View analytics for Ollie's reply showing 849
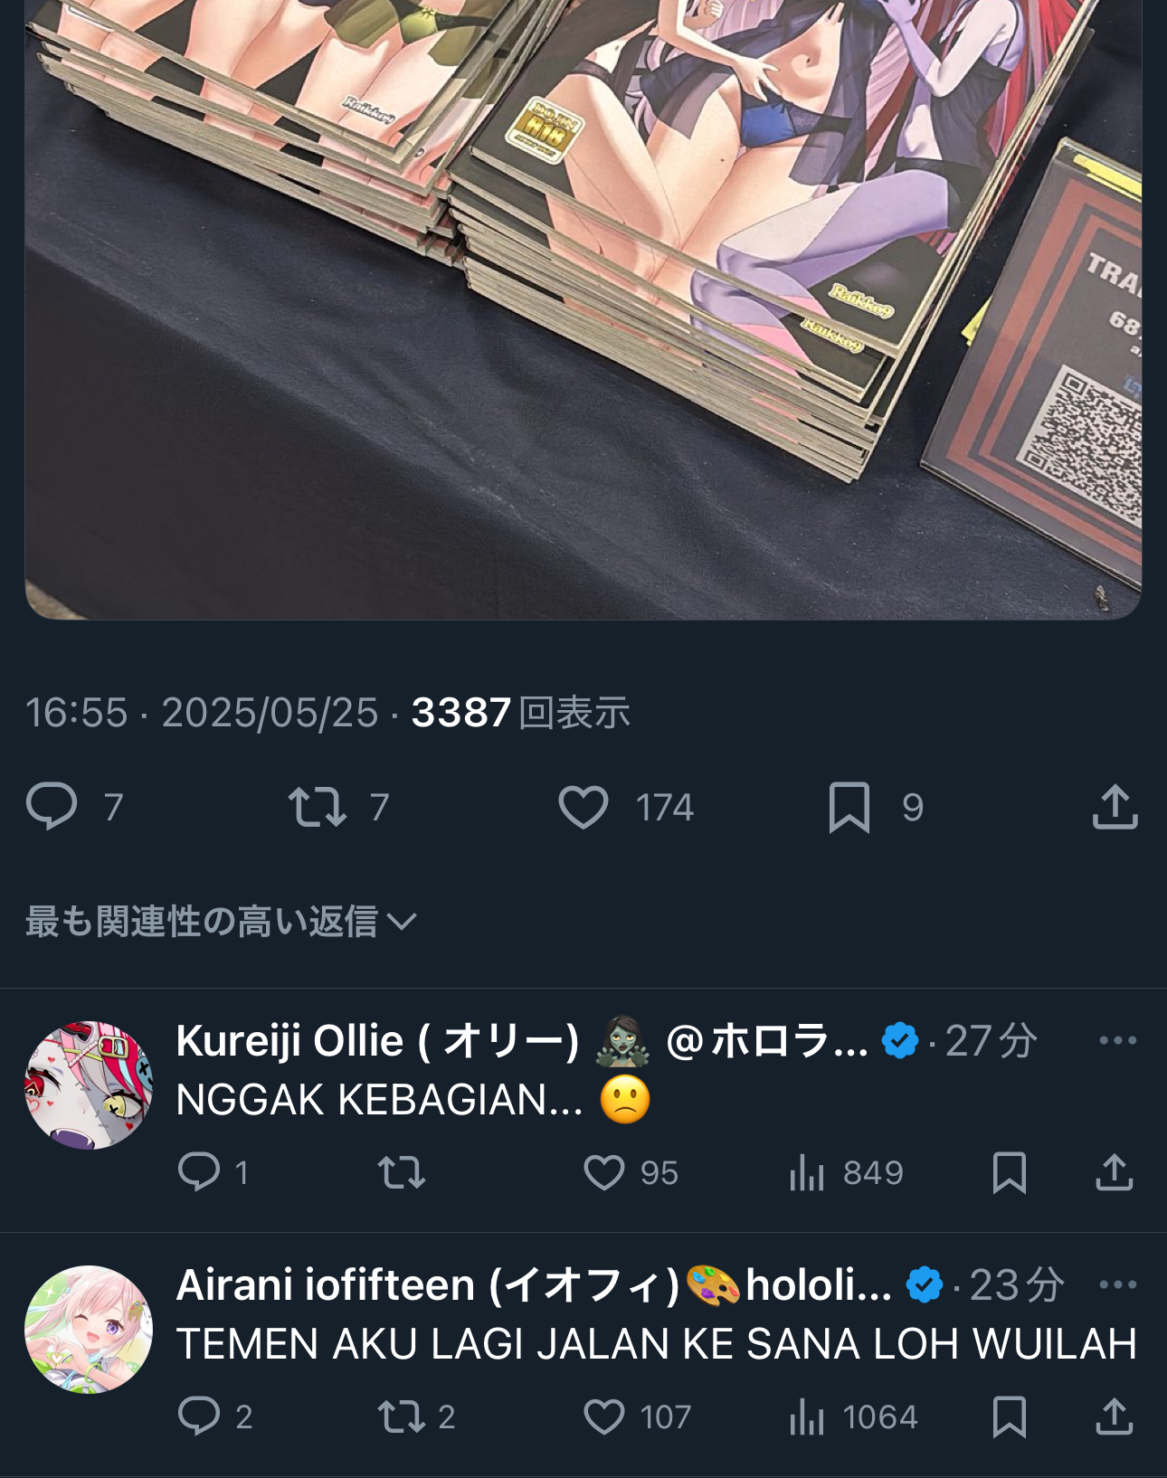Screen dimensions: 1167x1478 pos(806,1172)
